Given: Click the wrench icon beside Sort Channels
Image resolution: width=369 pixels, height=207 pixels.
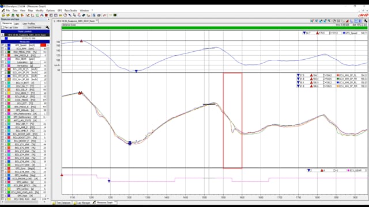Looking at the screenshot, I should [x=47, y=27].
